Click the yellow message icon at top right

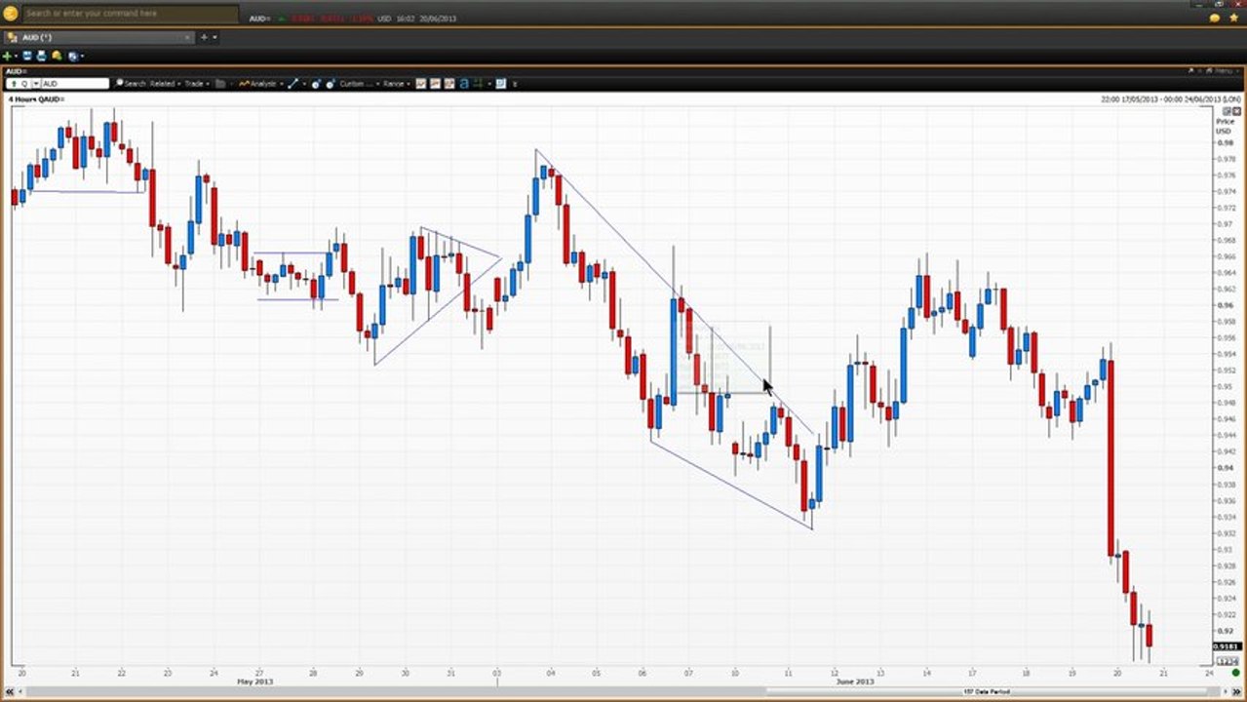pos(1214,18)
